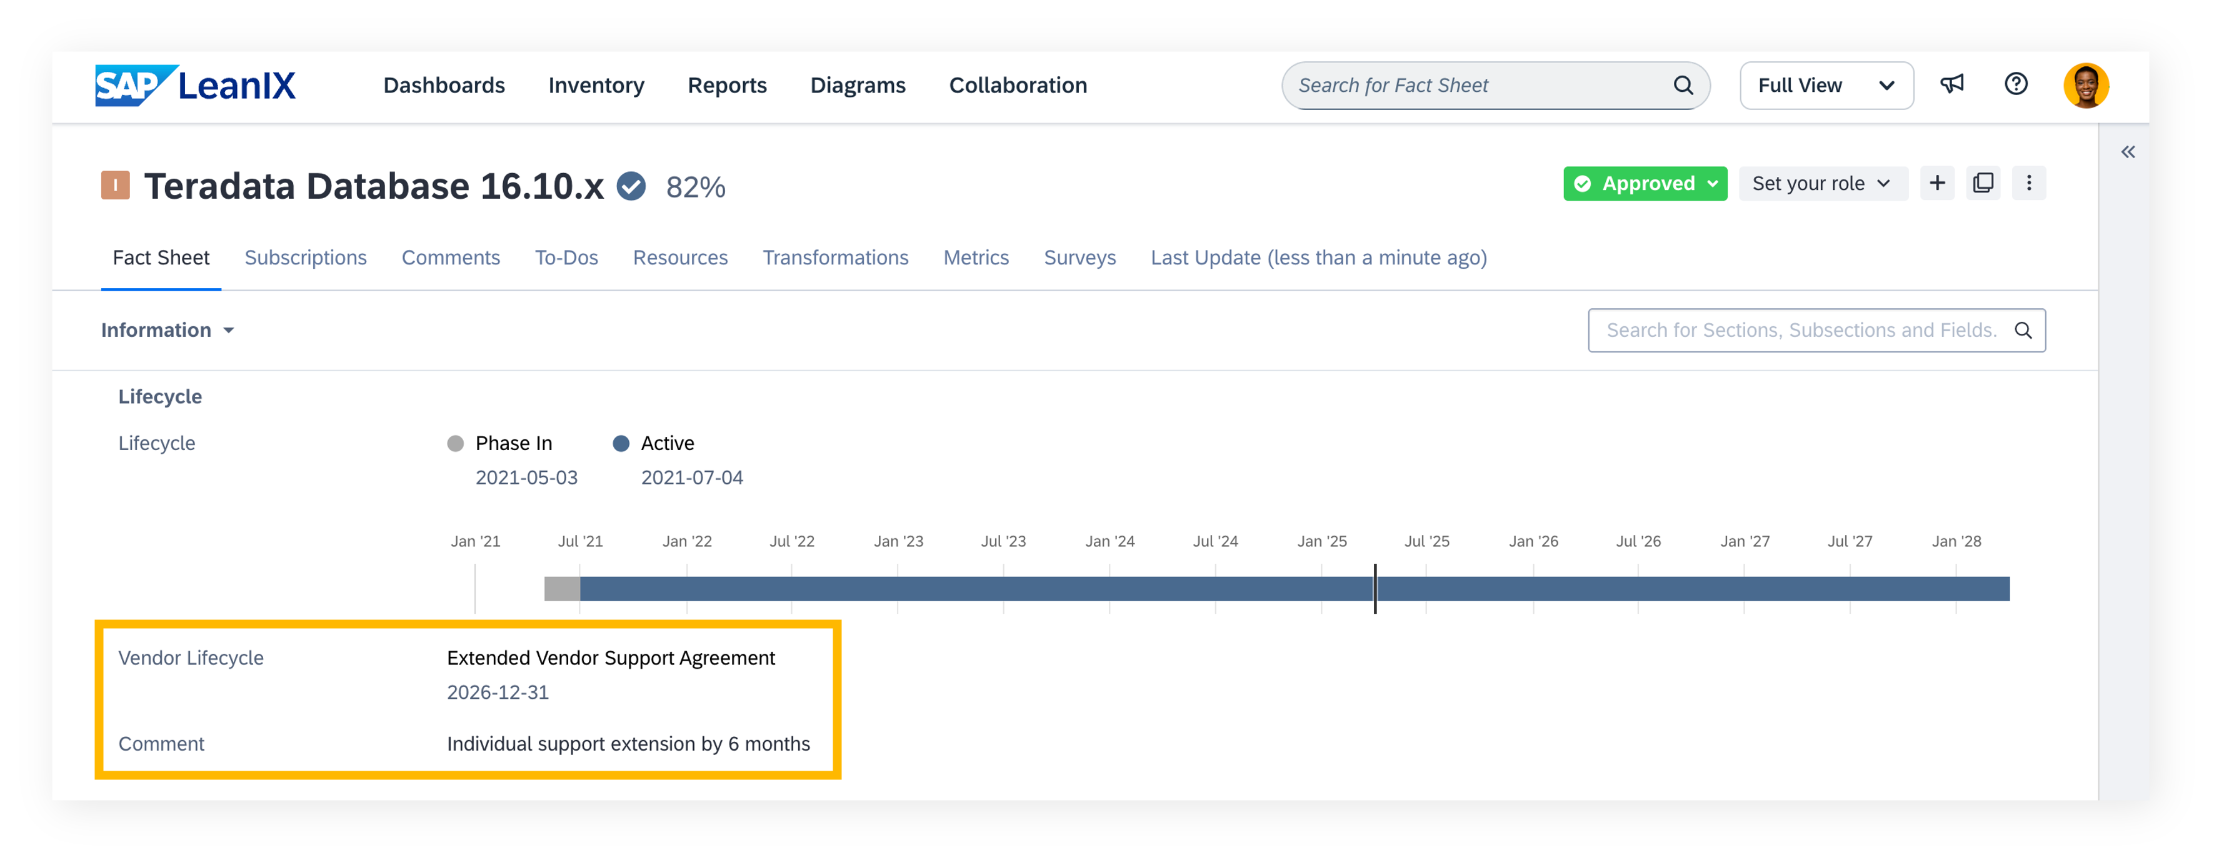Click the Active date 2021-07-04
The image size is (2214, 865).
[692, 477]
